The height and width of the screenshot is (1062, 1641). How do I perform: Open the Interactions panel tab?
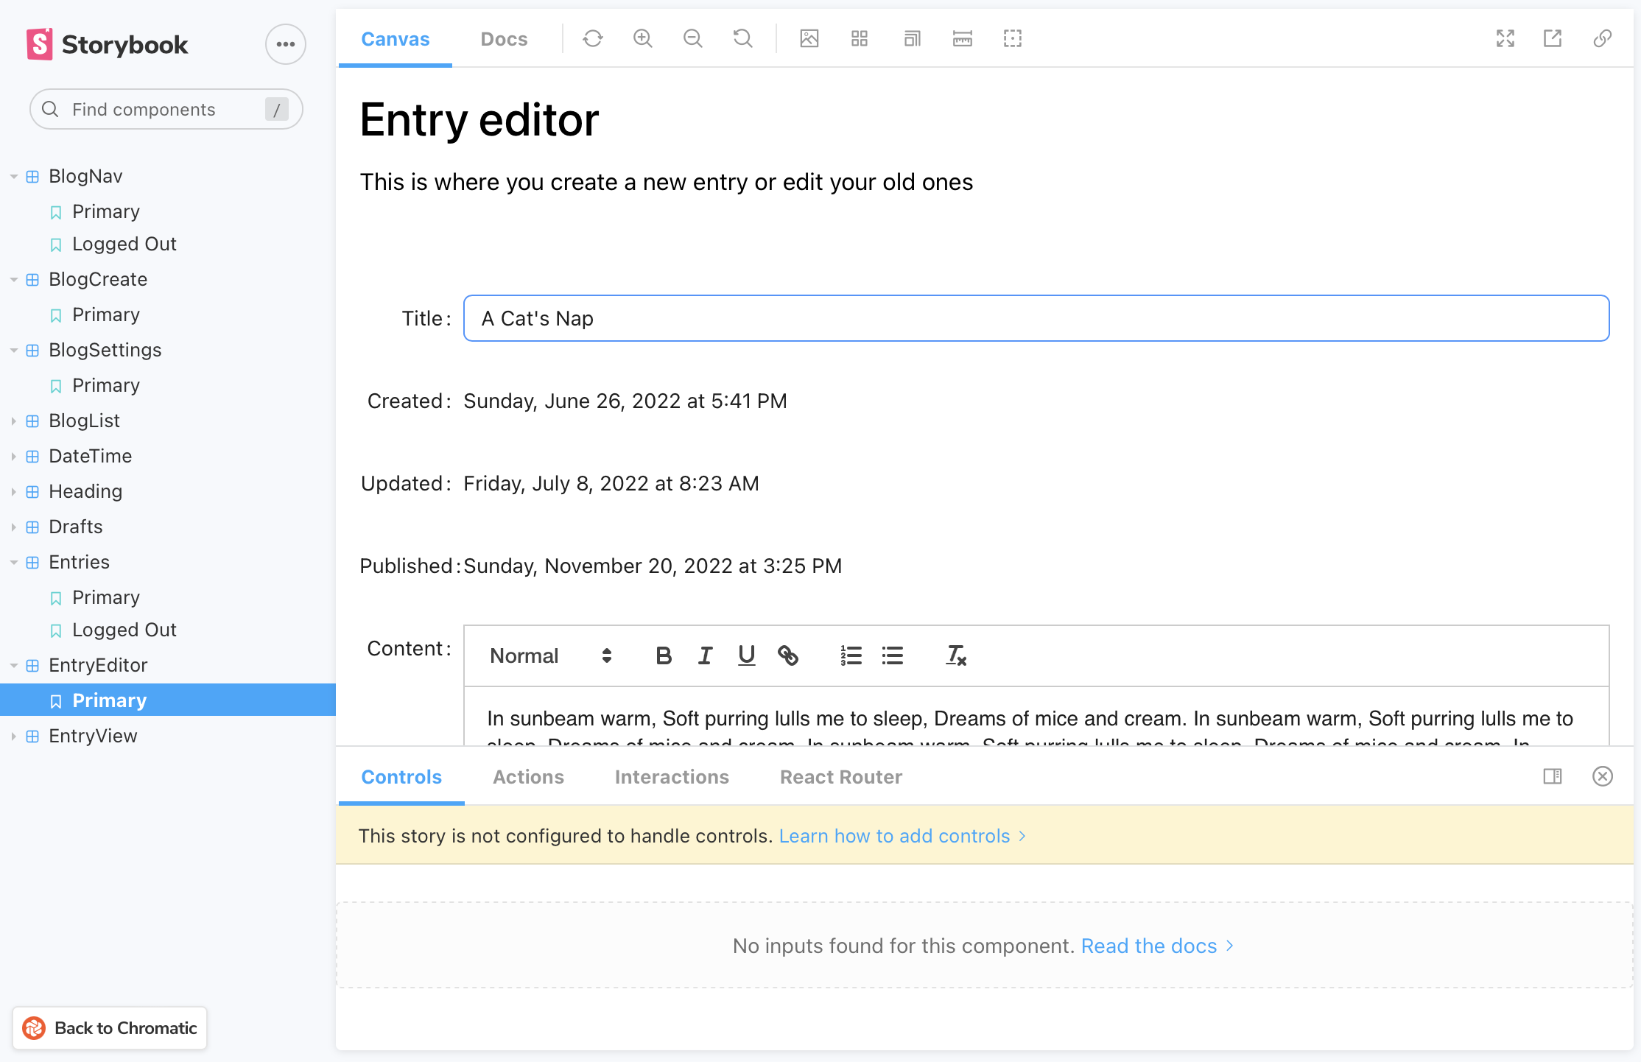click(671, 777)
